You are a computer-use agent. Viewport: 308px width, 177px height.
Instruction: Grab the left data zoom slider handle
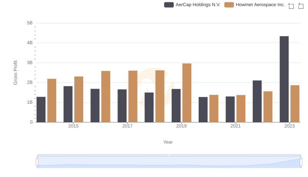37,162
